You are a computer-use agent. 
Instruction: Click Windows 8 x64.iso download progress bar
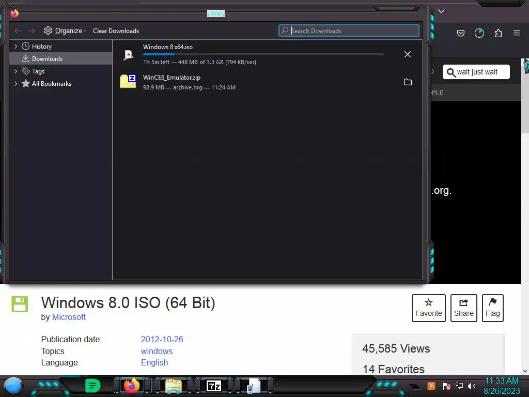pyautogui.click(x=263, y=54)
